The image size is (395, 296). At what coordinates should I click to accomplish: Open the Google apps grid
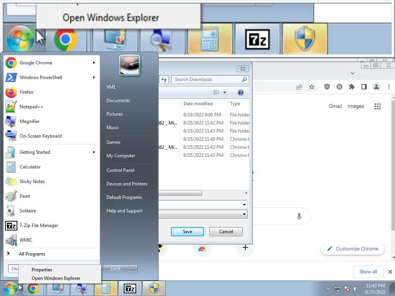(377, 106)
